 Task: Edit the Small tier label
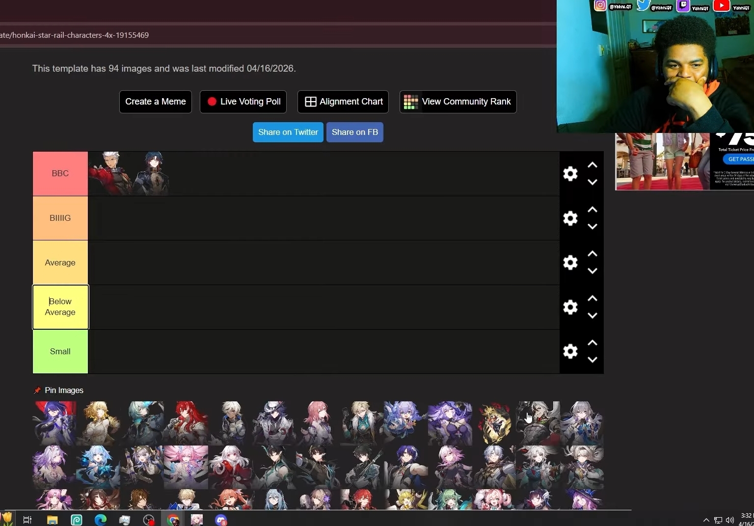tap(60, 351)
